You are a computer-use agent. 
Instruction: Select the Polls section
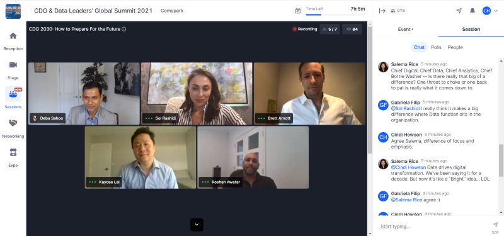pos(436,47)
